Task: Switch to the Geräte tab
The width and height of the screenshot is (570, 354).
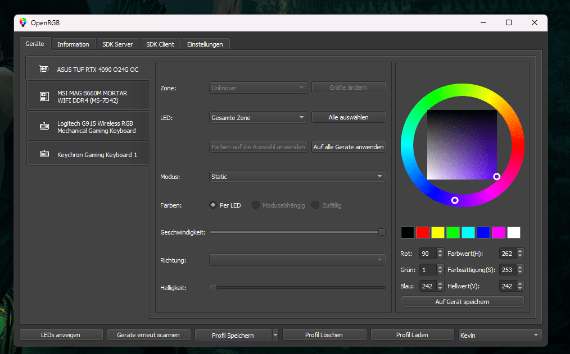Action: (35, 44)
